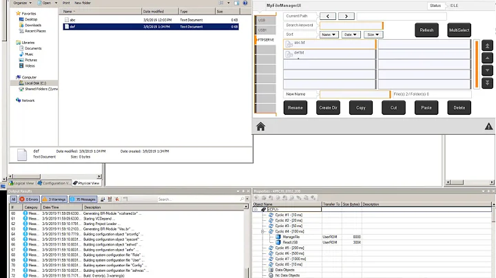496x278 pixels.
Task: Move up one step in file list
Action: [487, 58]
